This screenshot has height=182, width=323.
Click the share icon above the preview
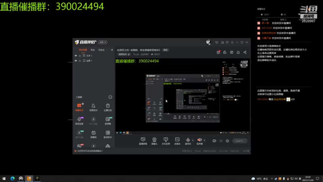click(x=245, y=52)
